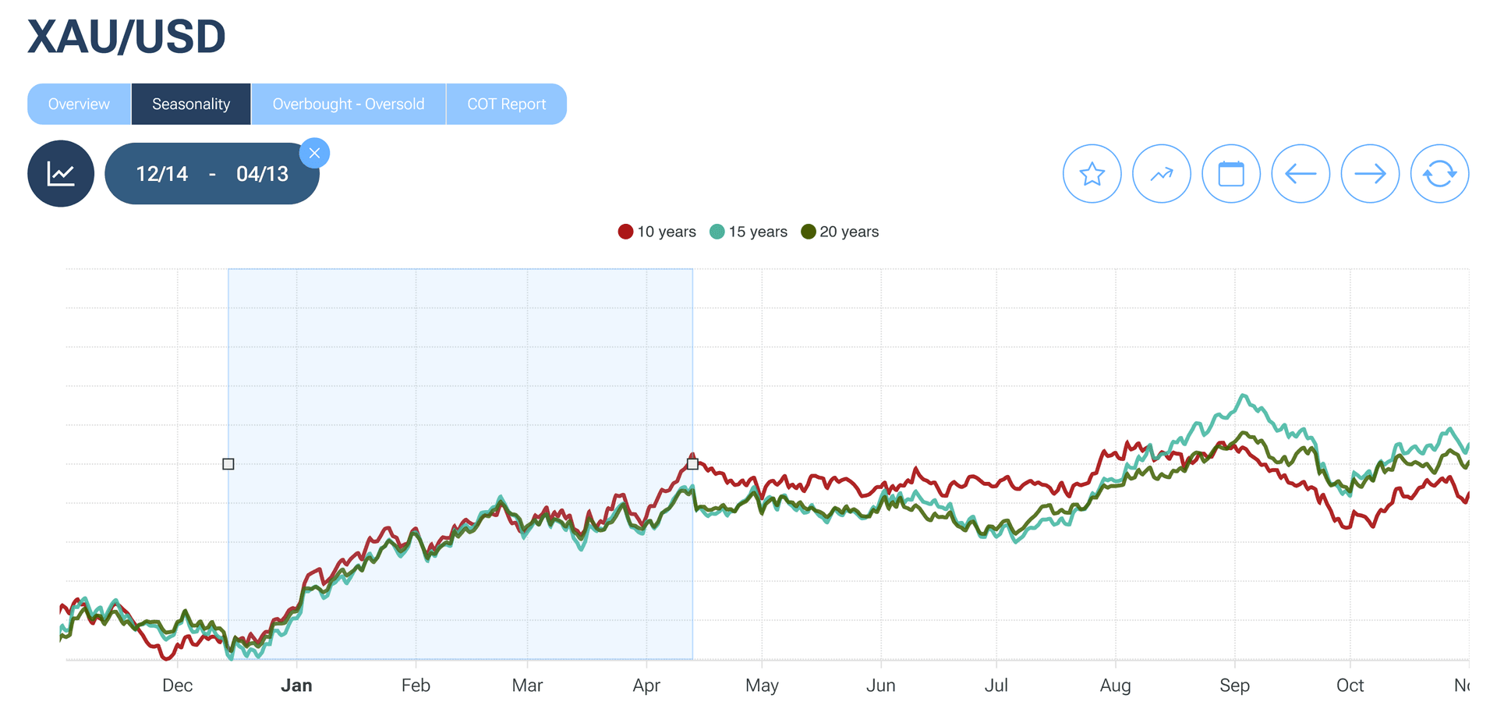
Task: Select the trending arrow icon
Action: click(1161, 173)
